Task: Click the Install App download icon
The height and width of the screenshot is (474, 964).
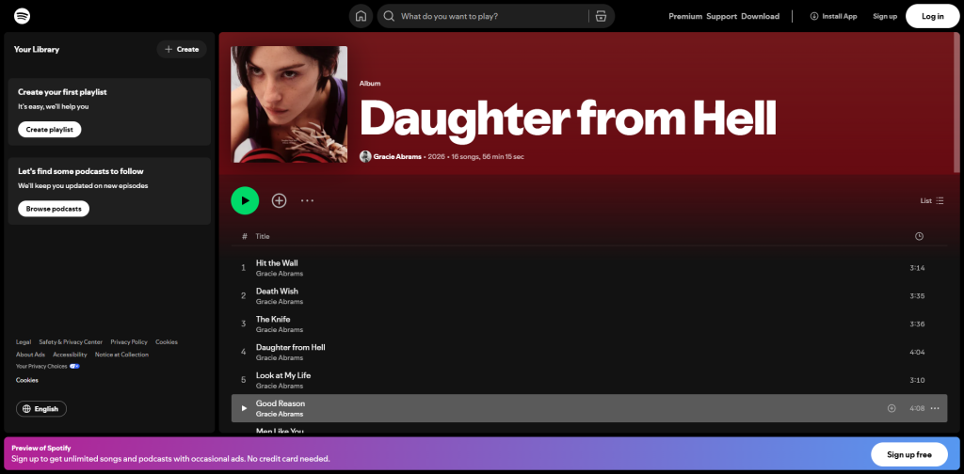Action: [x=814, y=17]
